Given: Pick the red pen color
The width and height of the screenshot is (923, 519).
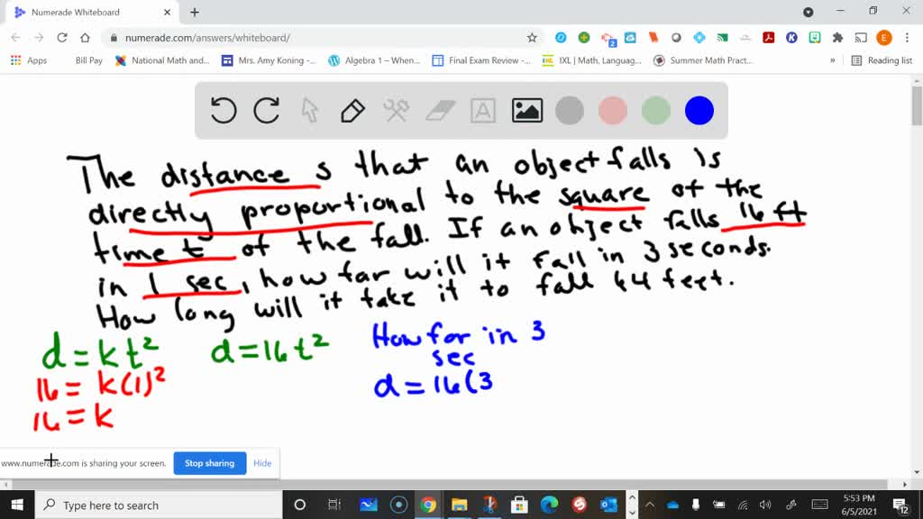Looking at the screenshot, I should pos(613,111).
